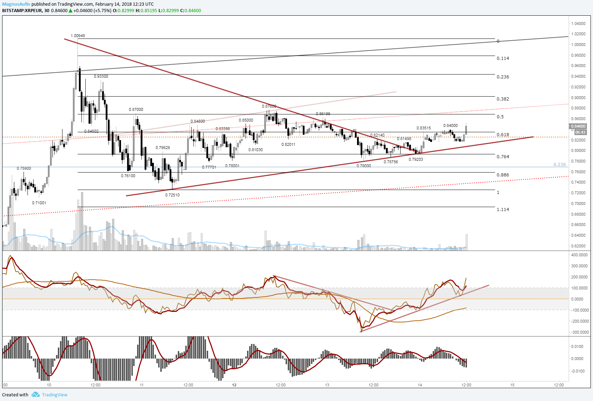Click the current price tag 0.84600 on axis

[x=578, y=126]
